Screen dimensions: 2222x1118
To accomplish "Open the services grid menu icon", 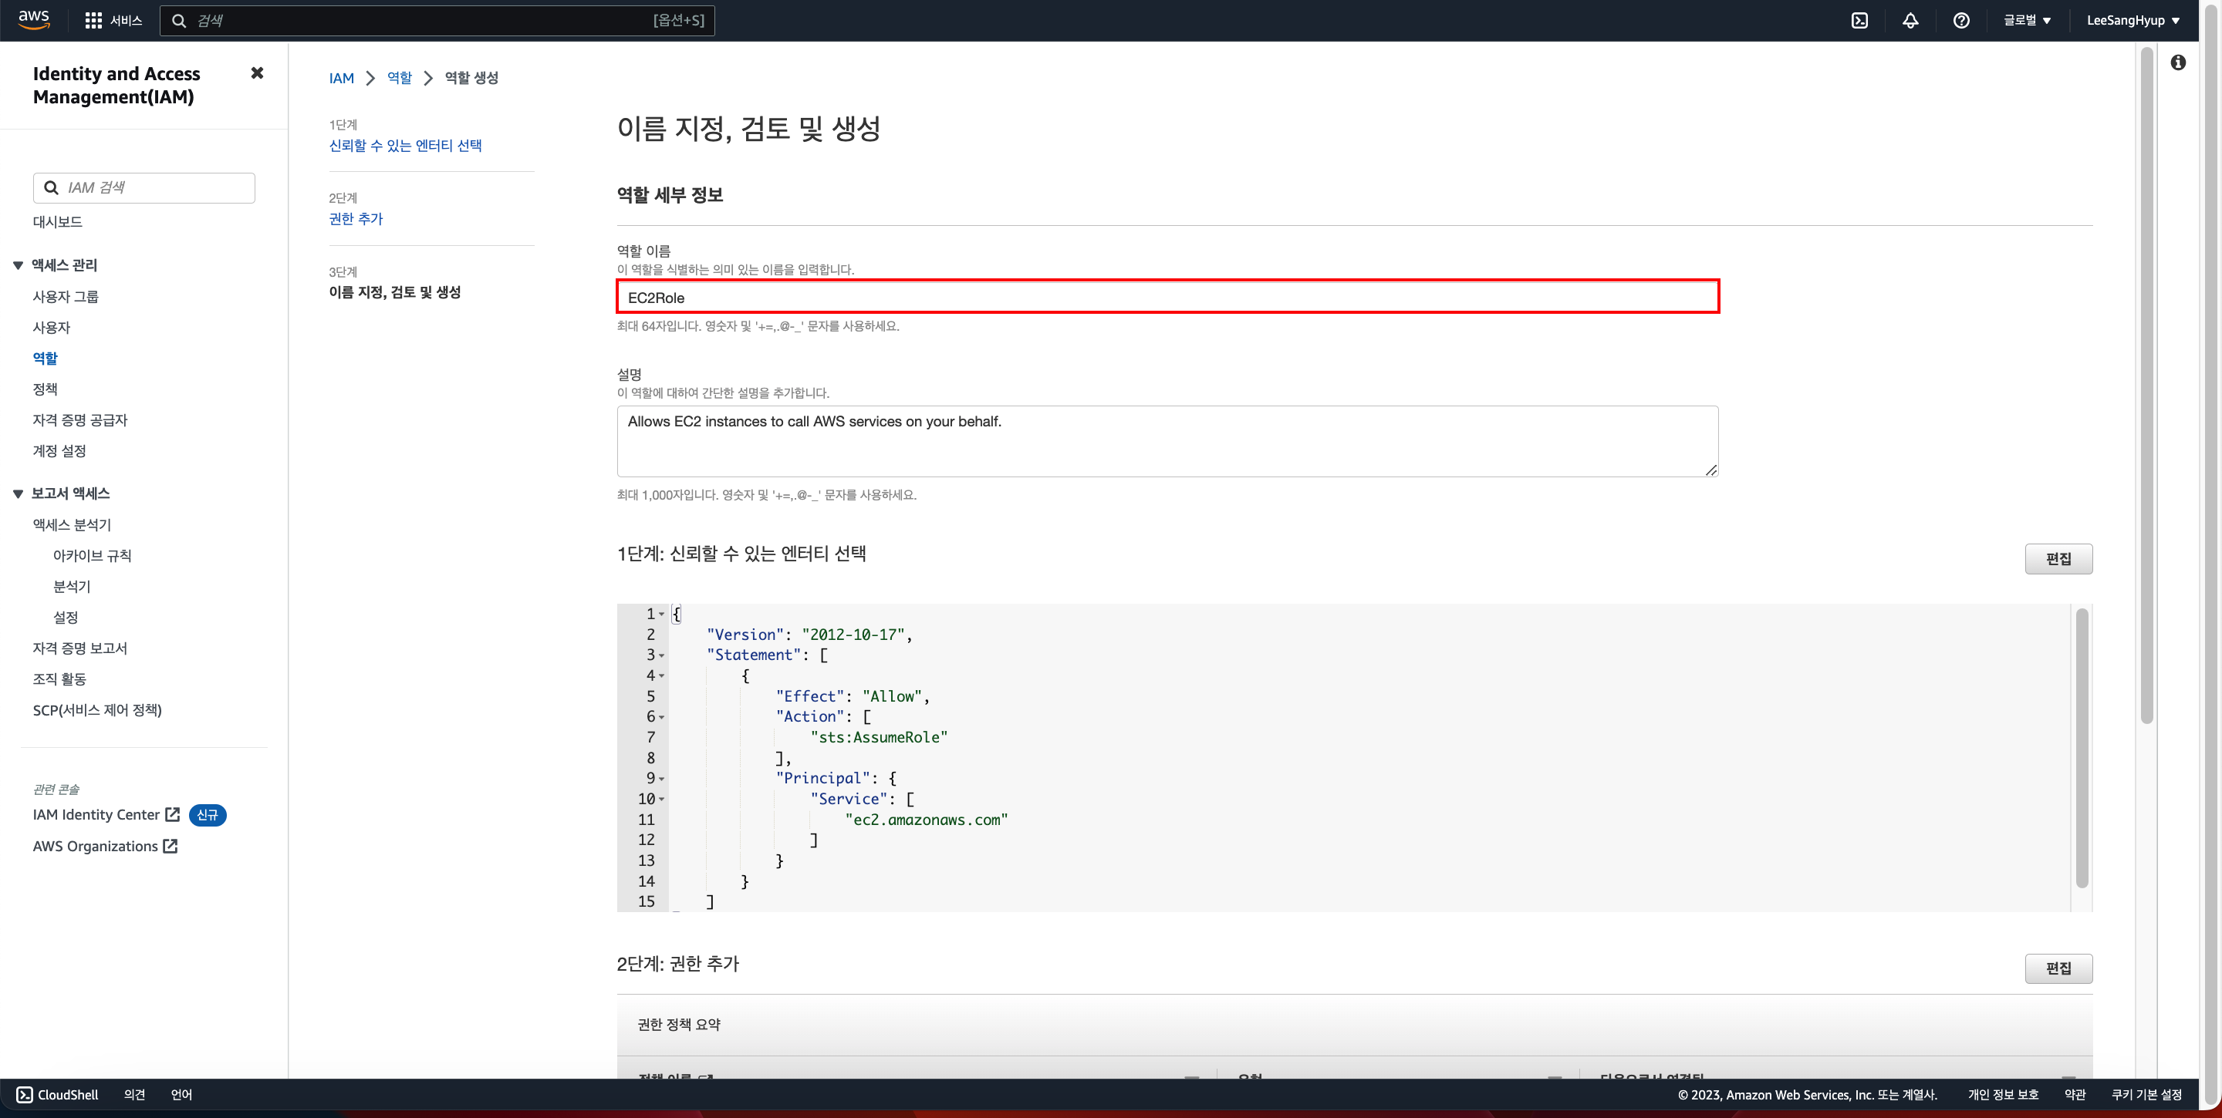I will pos(93,20).
